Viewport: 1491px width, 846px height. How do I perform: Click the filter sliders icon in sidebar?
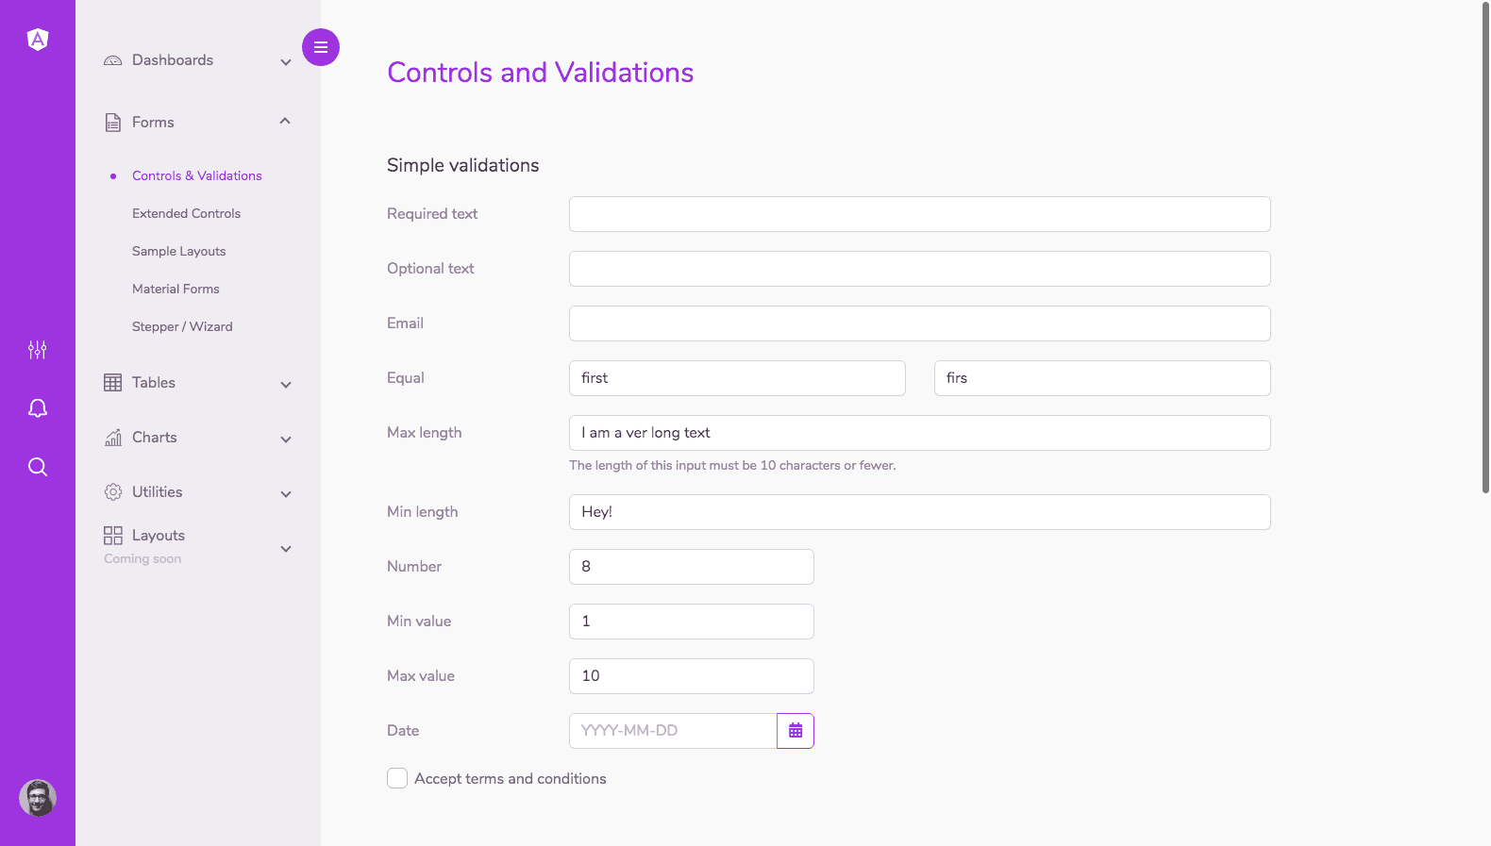click(37, 349)
